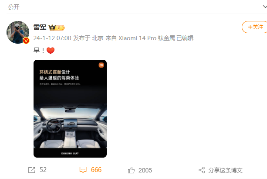Follow 雷军 with the +关注 button
267x179 pixels.
click(x=255, y=27)
